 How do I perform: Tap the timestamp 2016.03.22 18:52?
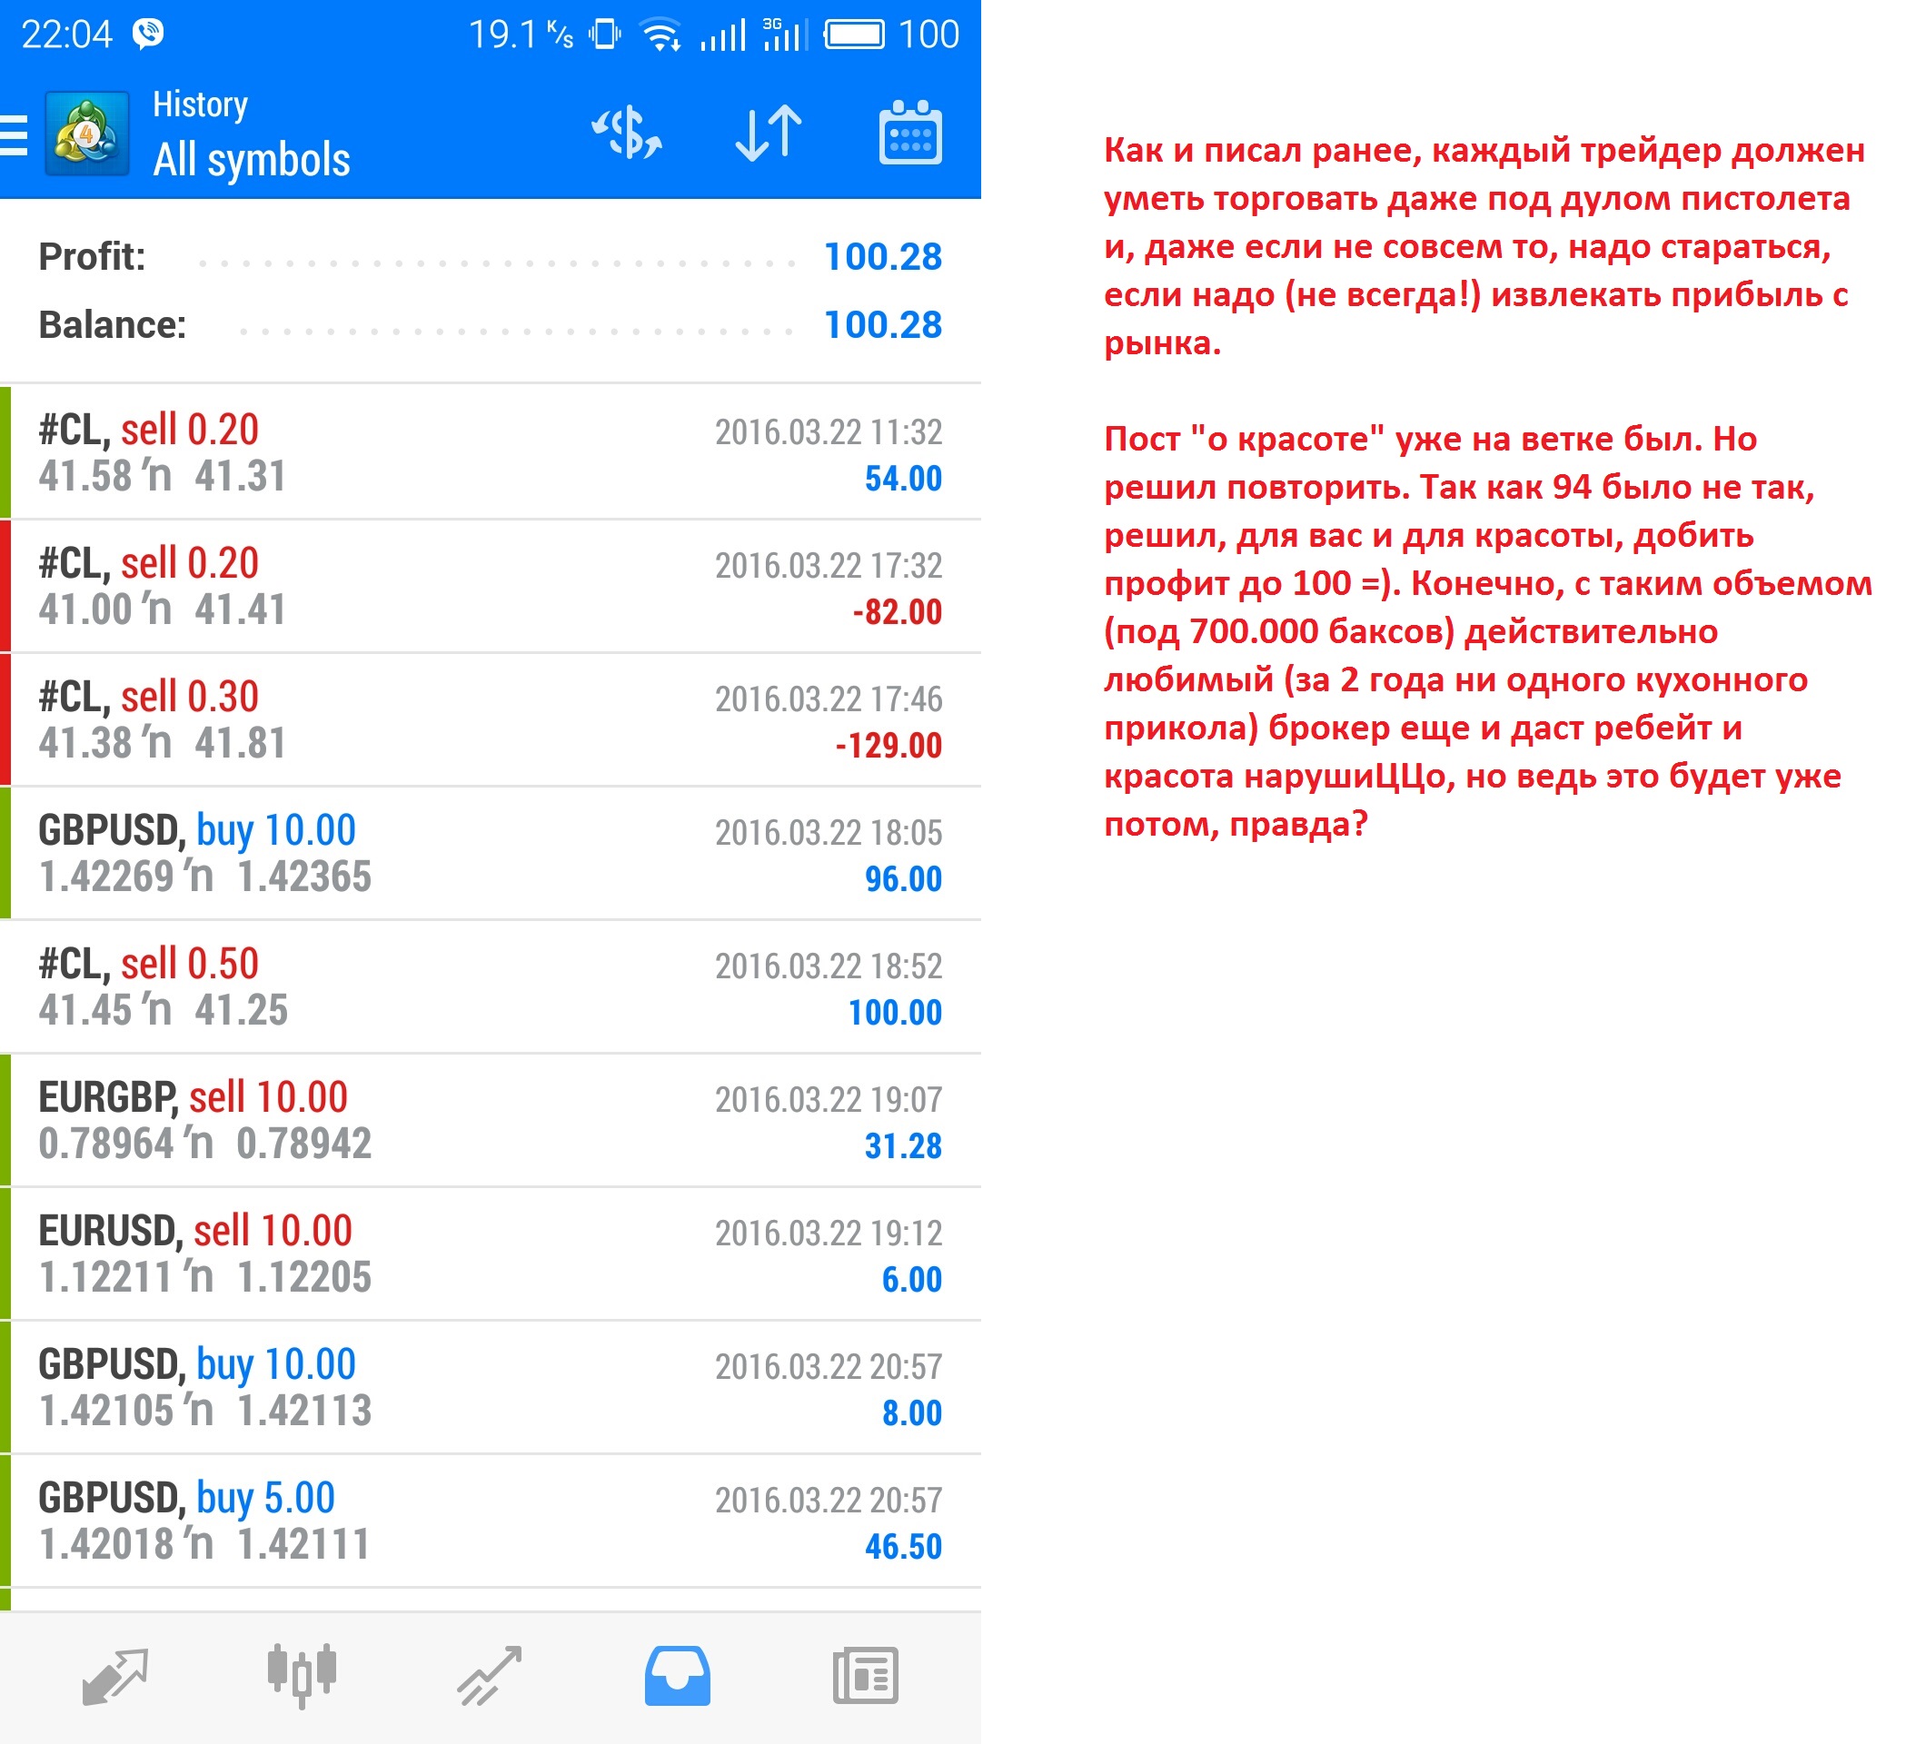(829, 966)
